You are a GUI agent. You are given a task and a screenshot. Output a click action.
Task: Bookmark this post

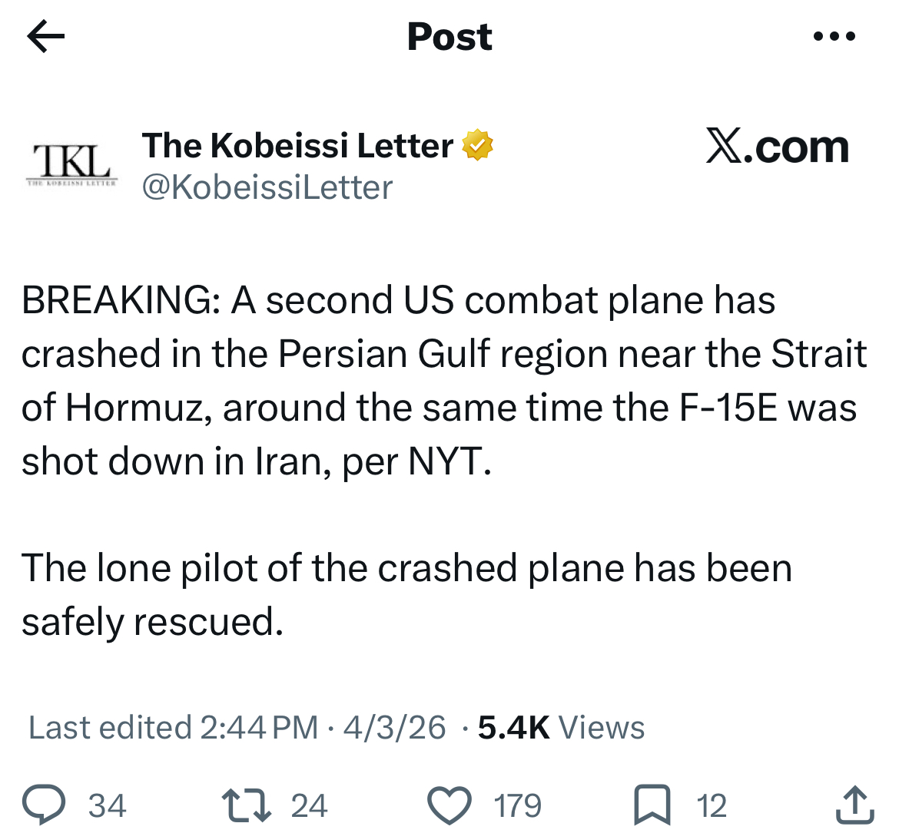652,805
